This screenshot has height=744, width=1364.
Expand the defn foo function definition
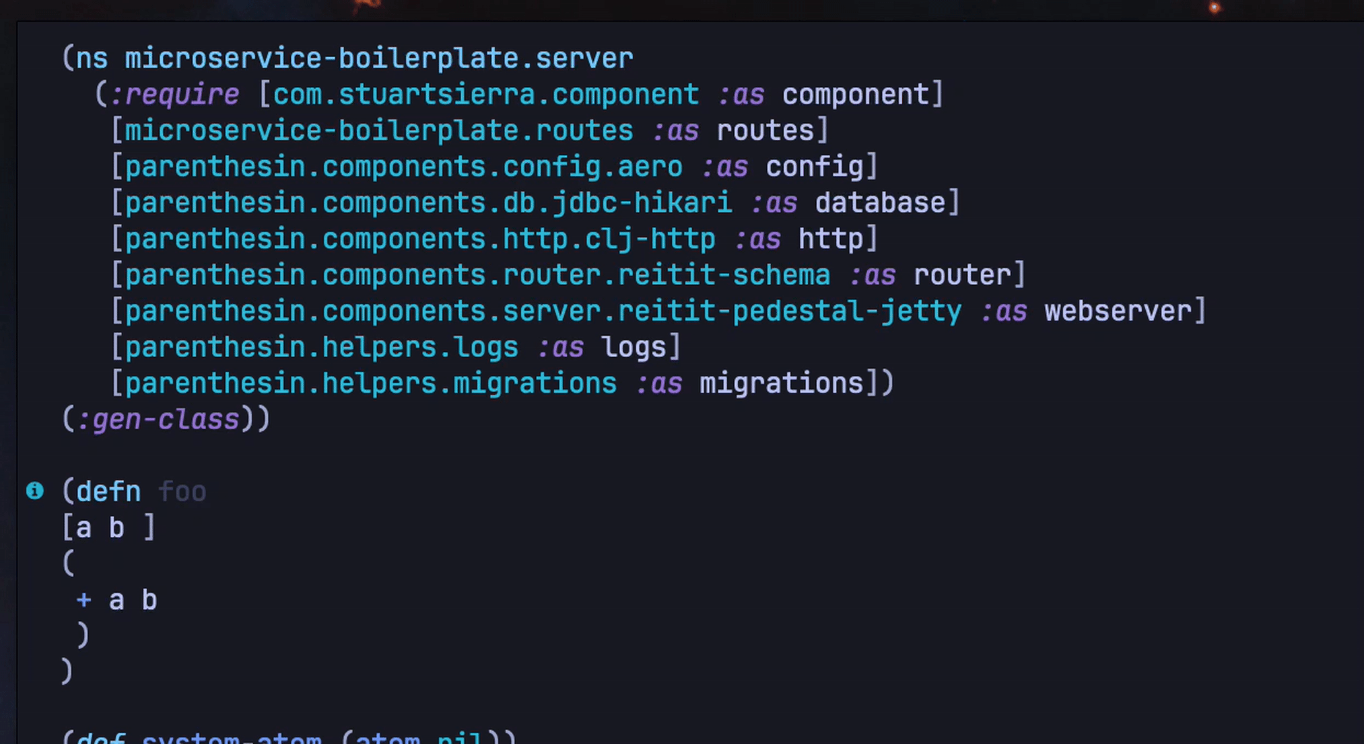[x=35, y=491]
